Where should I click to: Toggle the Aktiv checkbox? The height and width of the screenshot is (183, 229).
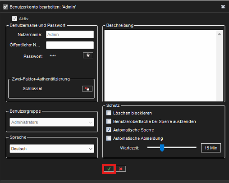coord(14,18)
